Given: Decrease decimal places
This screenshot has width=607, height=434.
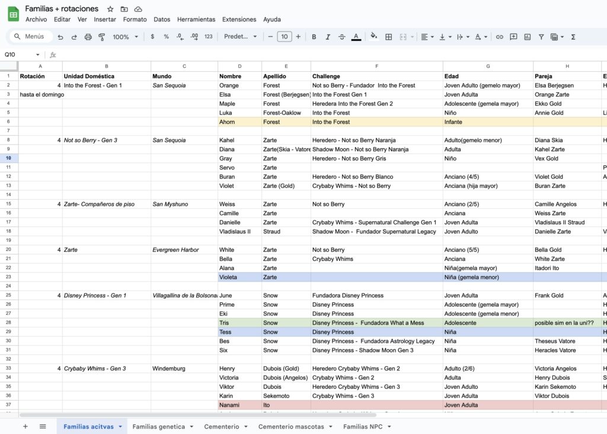Looking at the screenshot, I should 180,36.
